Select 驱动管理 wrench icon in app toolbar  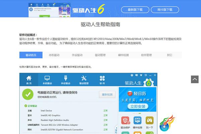pyautogui.click(x=84, y=78)
